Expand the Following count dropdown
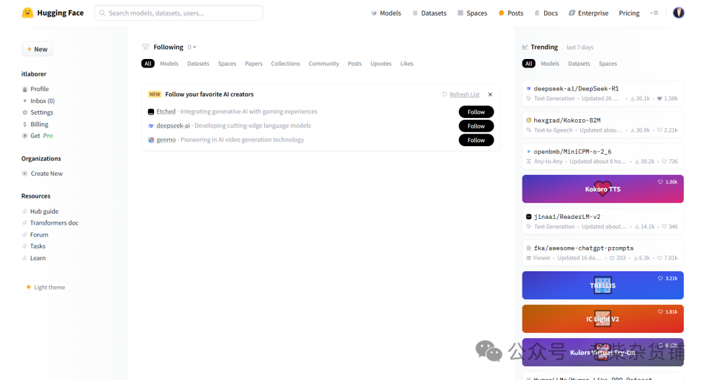Viewport: 708px width, 380px height. 192,47
